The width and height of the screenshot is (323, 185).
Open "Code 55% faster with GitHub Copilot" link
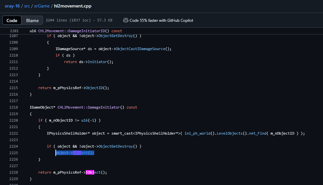pyautogui.click(x=161, y=20)
